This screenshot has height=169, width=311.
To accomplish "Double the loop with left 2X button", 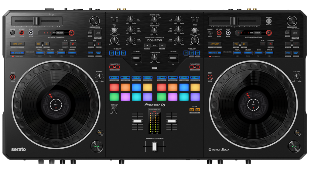I will point(46,44).
